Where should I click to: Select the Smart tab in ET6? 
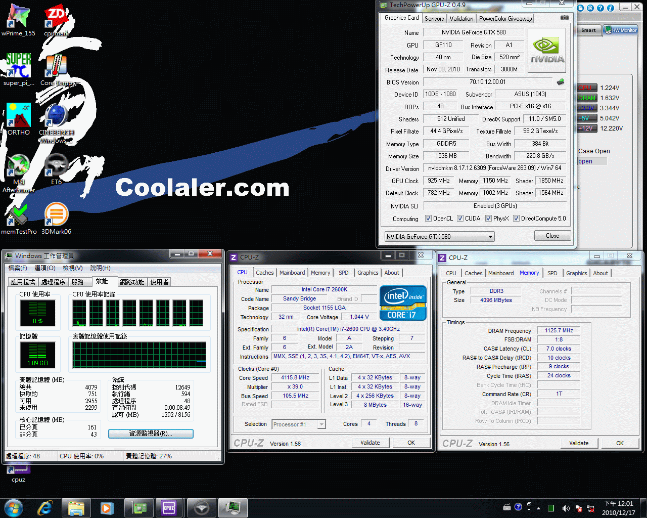pyautogui.click(x=588, y=30)
